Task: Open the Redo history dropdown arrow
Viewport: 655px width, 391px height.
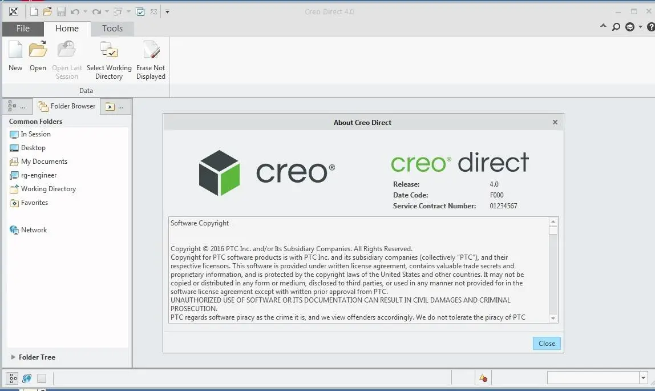Action: (107, 11)
